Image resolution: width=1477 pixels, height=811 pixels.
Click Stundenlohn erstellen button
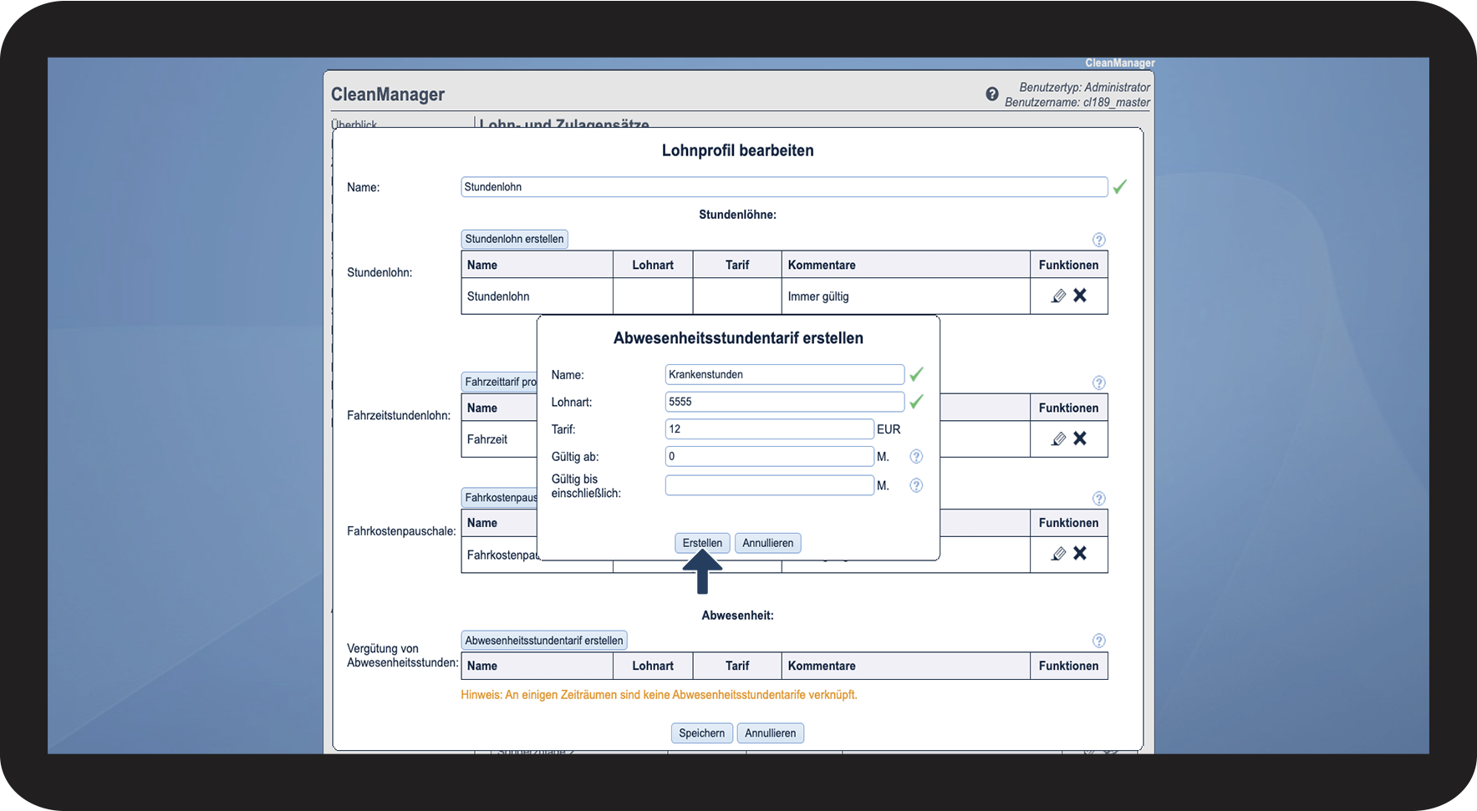[514, 239]
